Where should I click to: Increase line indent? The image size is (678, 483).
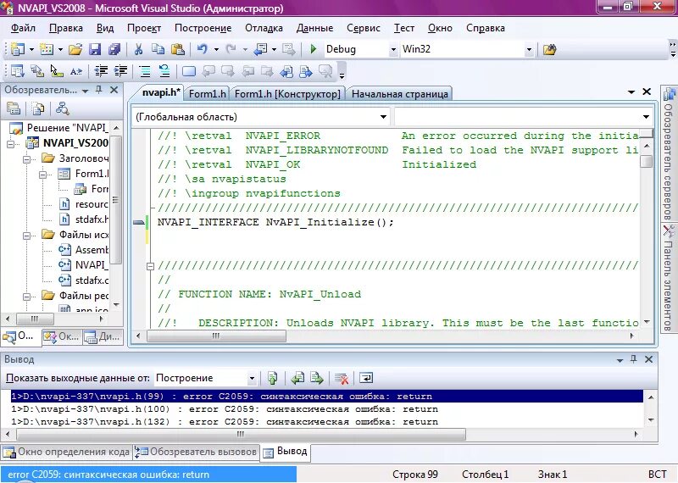click(x=120, y=71)
